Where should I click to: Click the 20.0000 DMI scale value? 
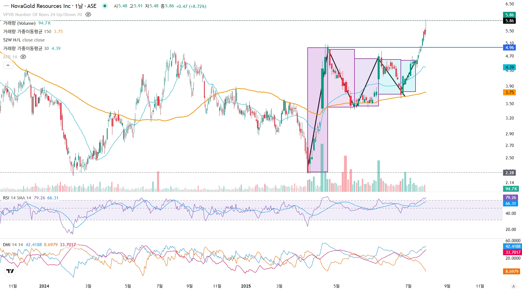click(x=513, y=258)
